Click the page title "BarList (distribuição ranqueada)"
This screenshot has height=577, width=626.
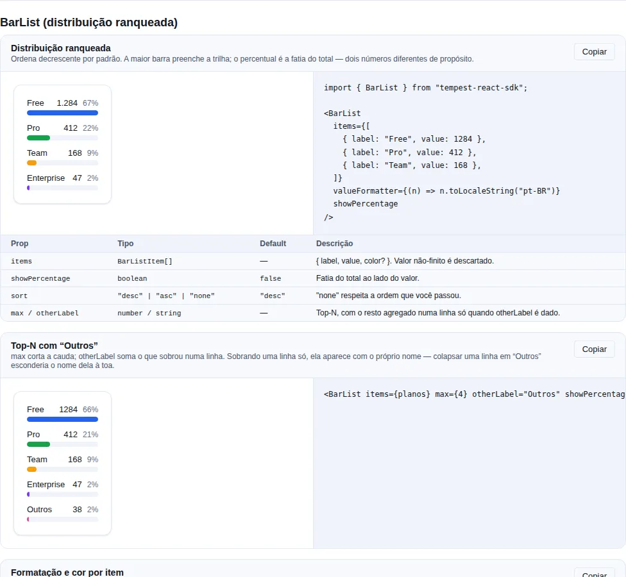tap(89, 22)
